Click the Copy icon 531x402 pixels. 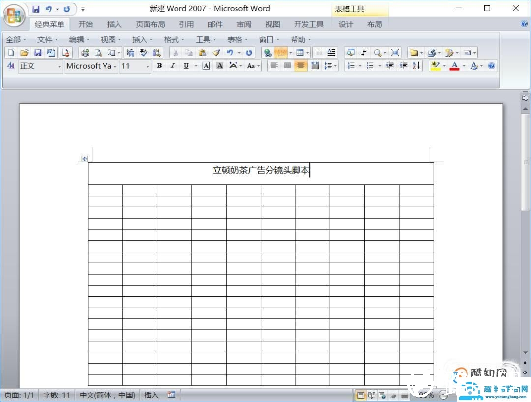tap(189, 53)
